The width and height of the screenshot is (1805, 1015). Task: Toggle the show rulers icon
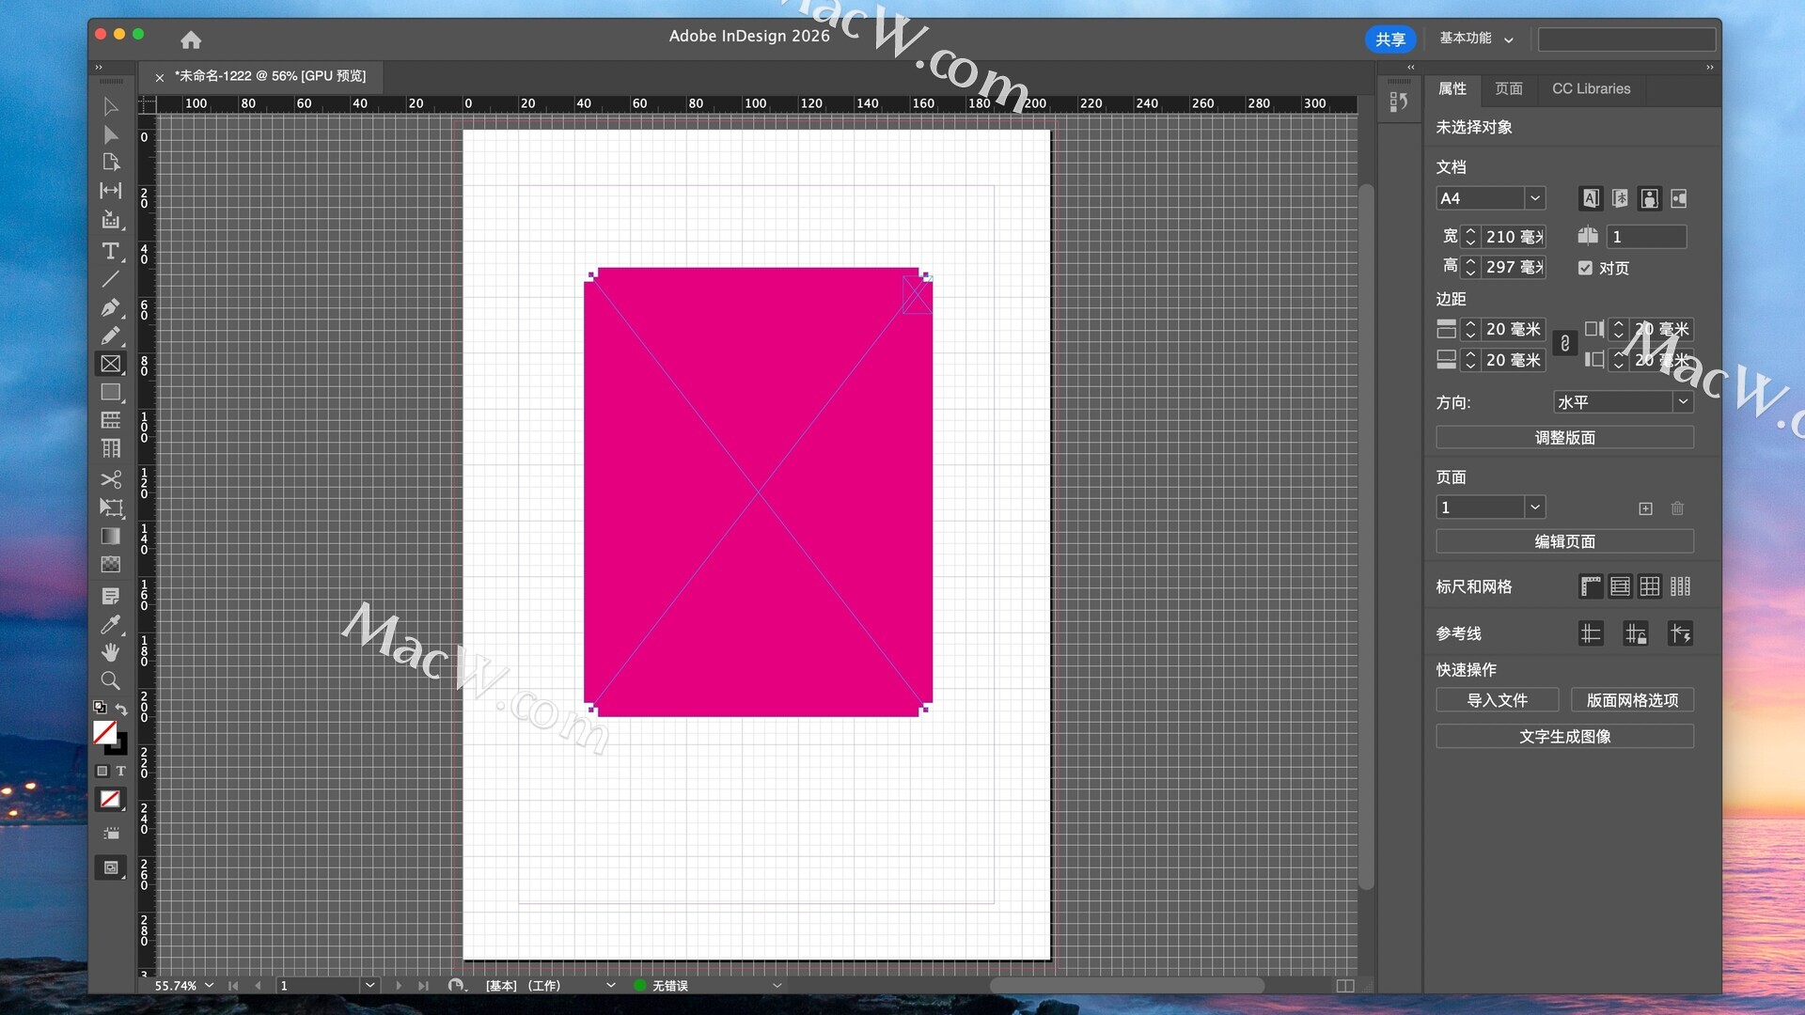[x=1591, y=586]
